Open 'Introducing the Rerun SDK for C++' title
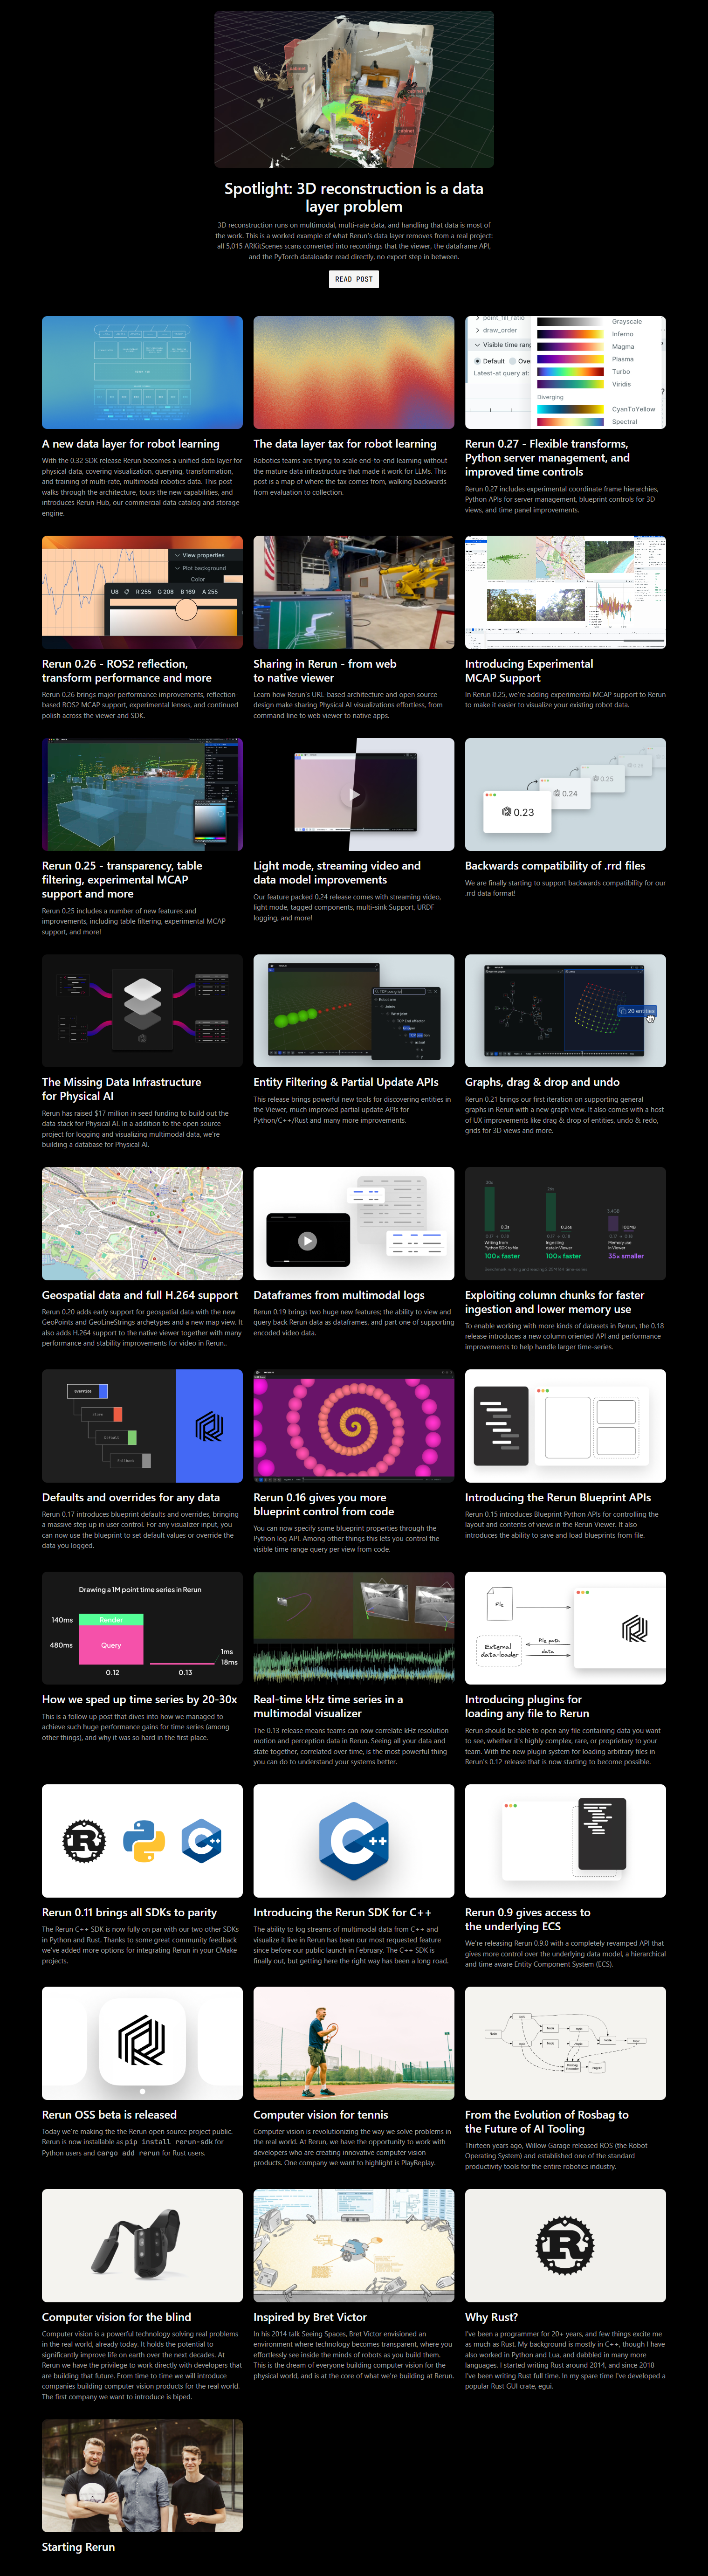 pyautogui.click(x=343, y=1913)
